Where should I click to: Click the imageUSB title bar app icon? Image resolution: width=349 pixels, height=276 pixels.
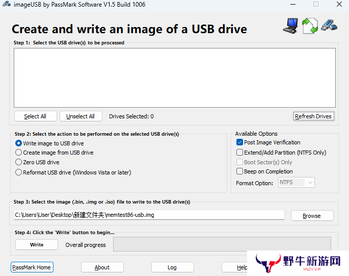[x=7, y=4]
